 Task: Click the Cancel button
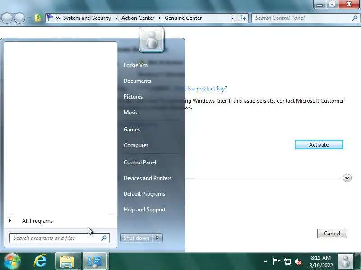pyautogui.click(x=332, y=234)
